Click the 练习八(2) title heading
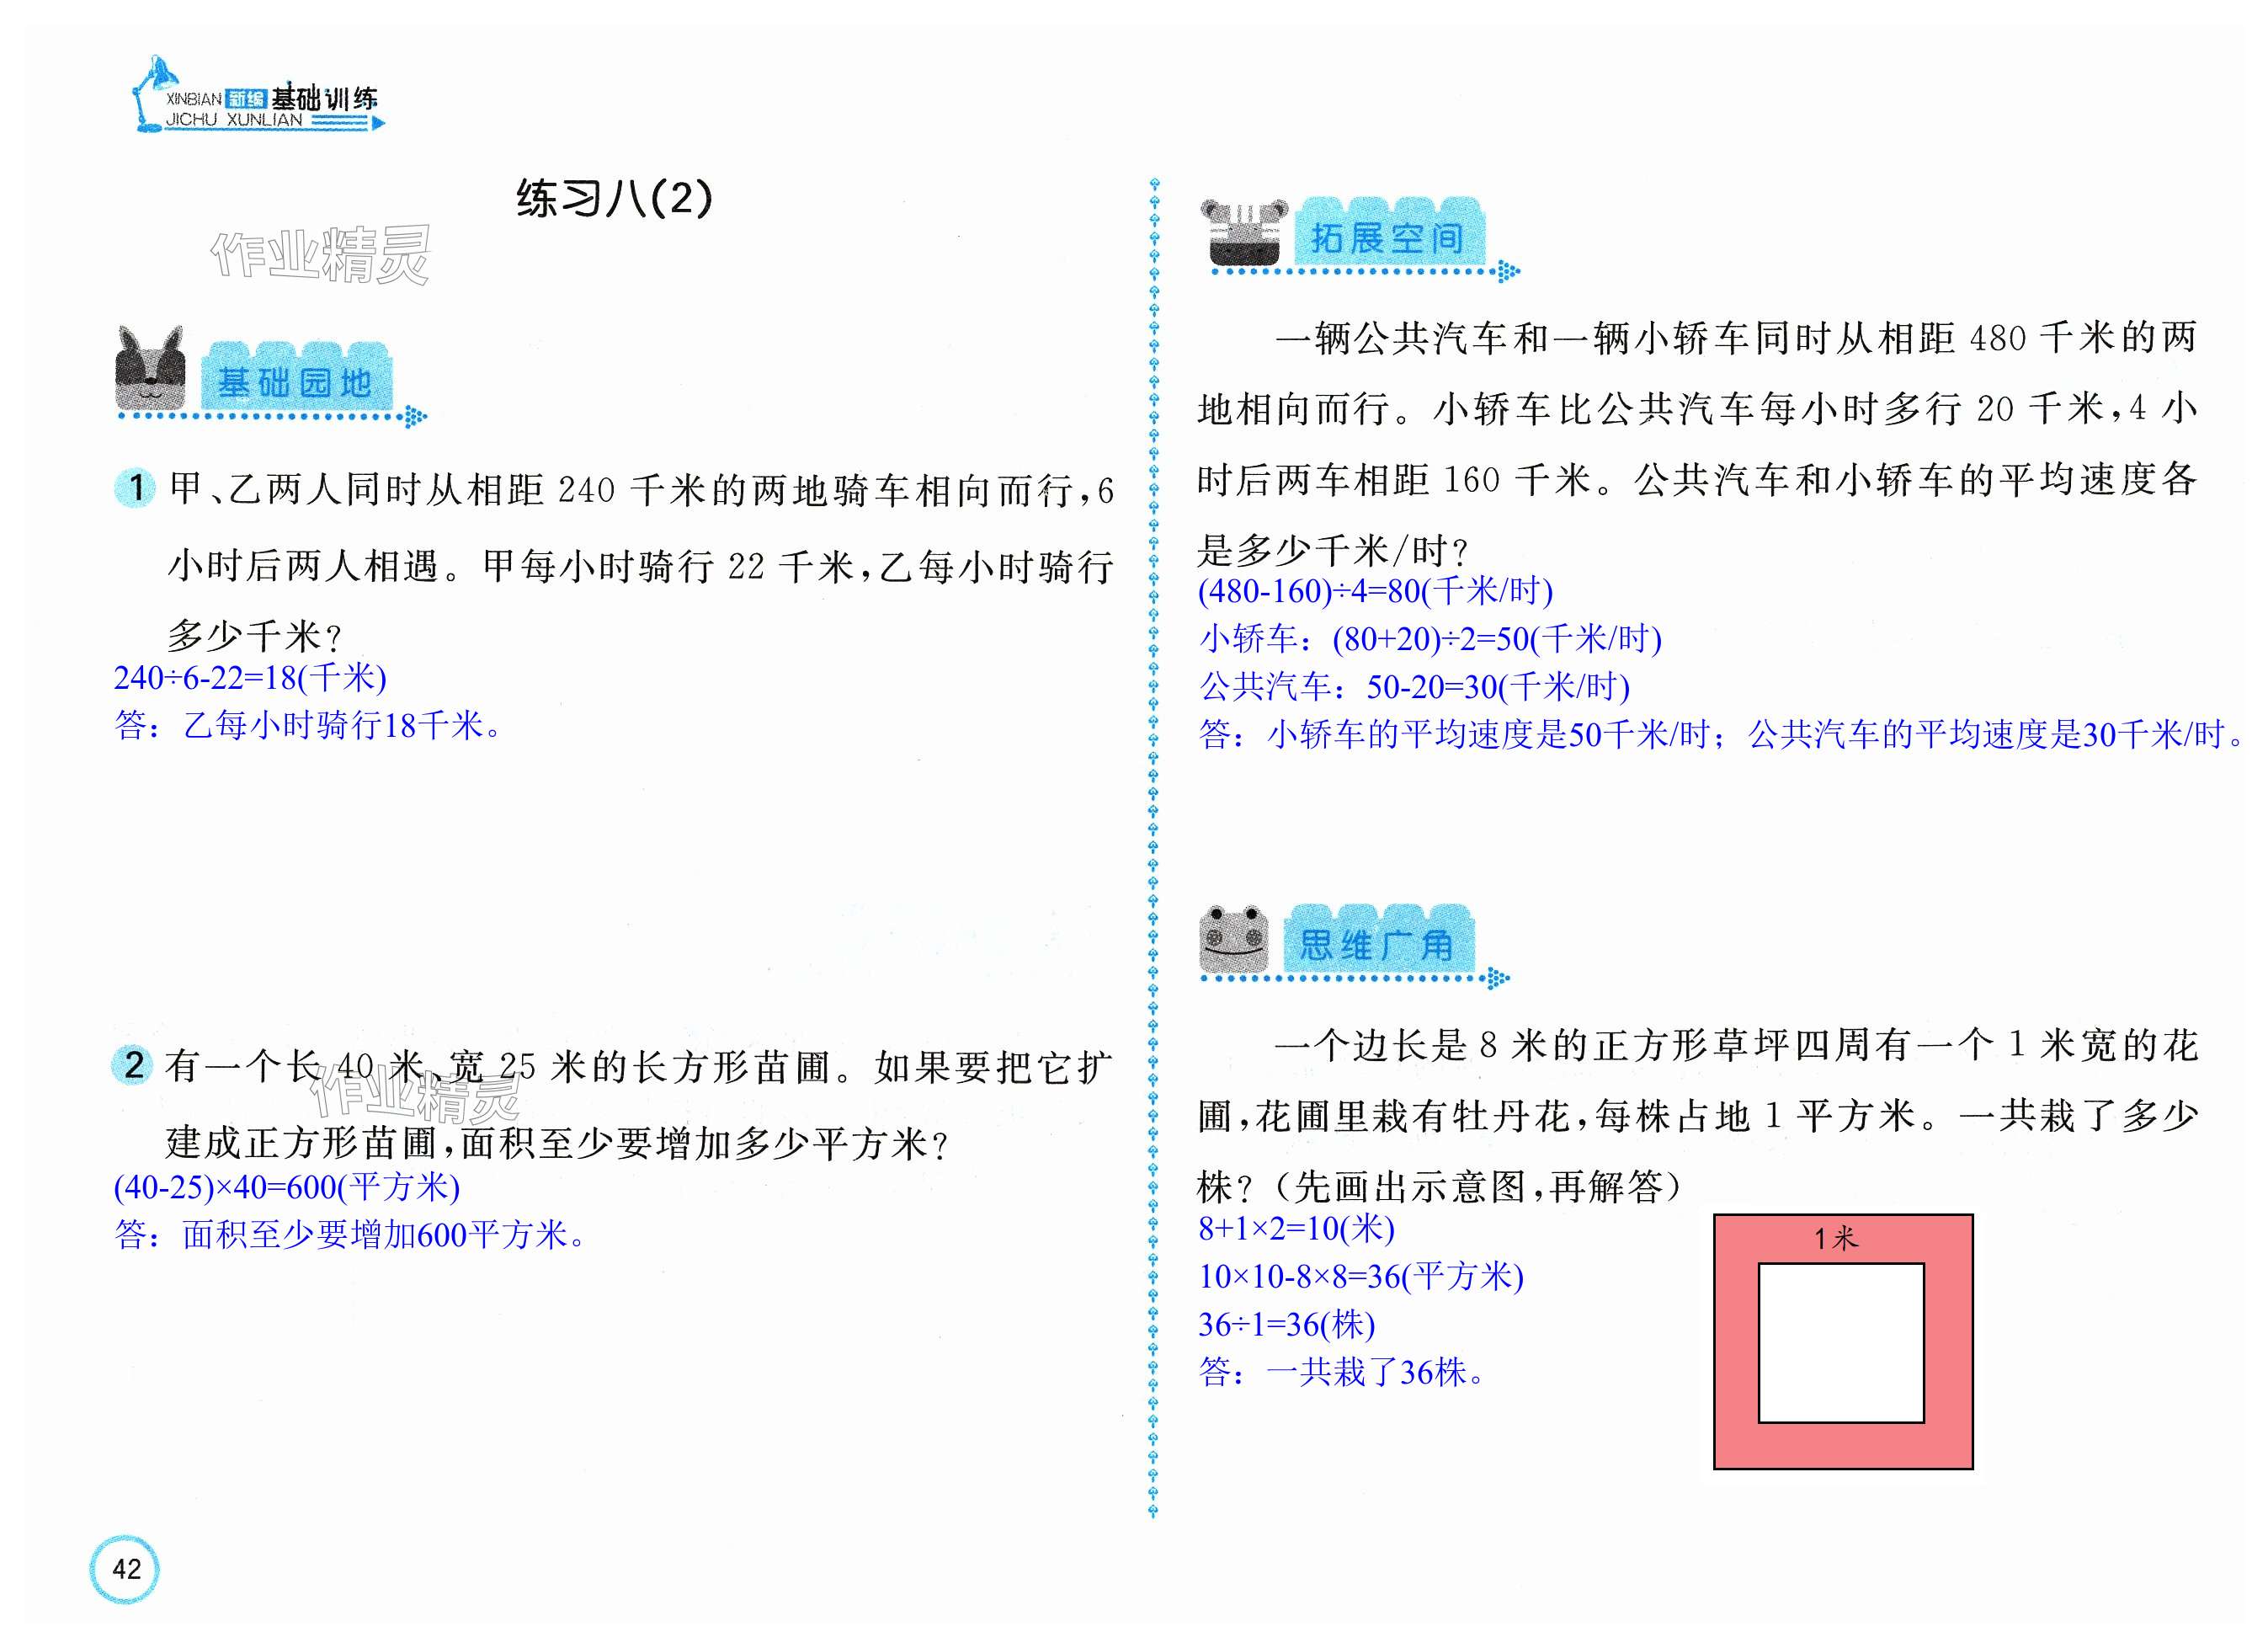Image resolution: width=2268 pixels, height=1648 pixels. (x=614, y=198)
